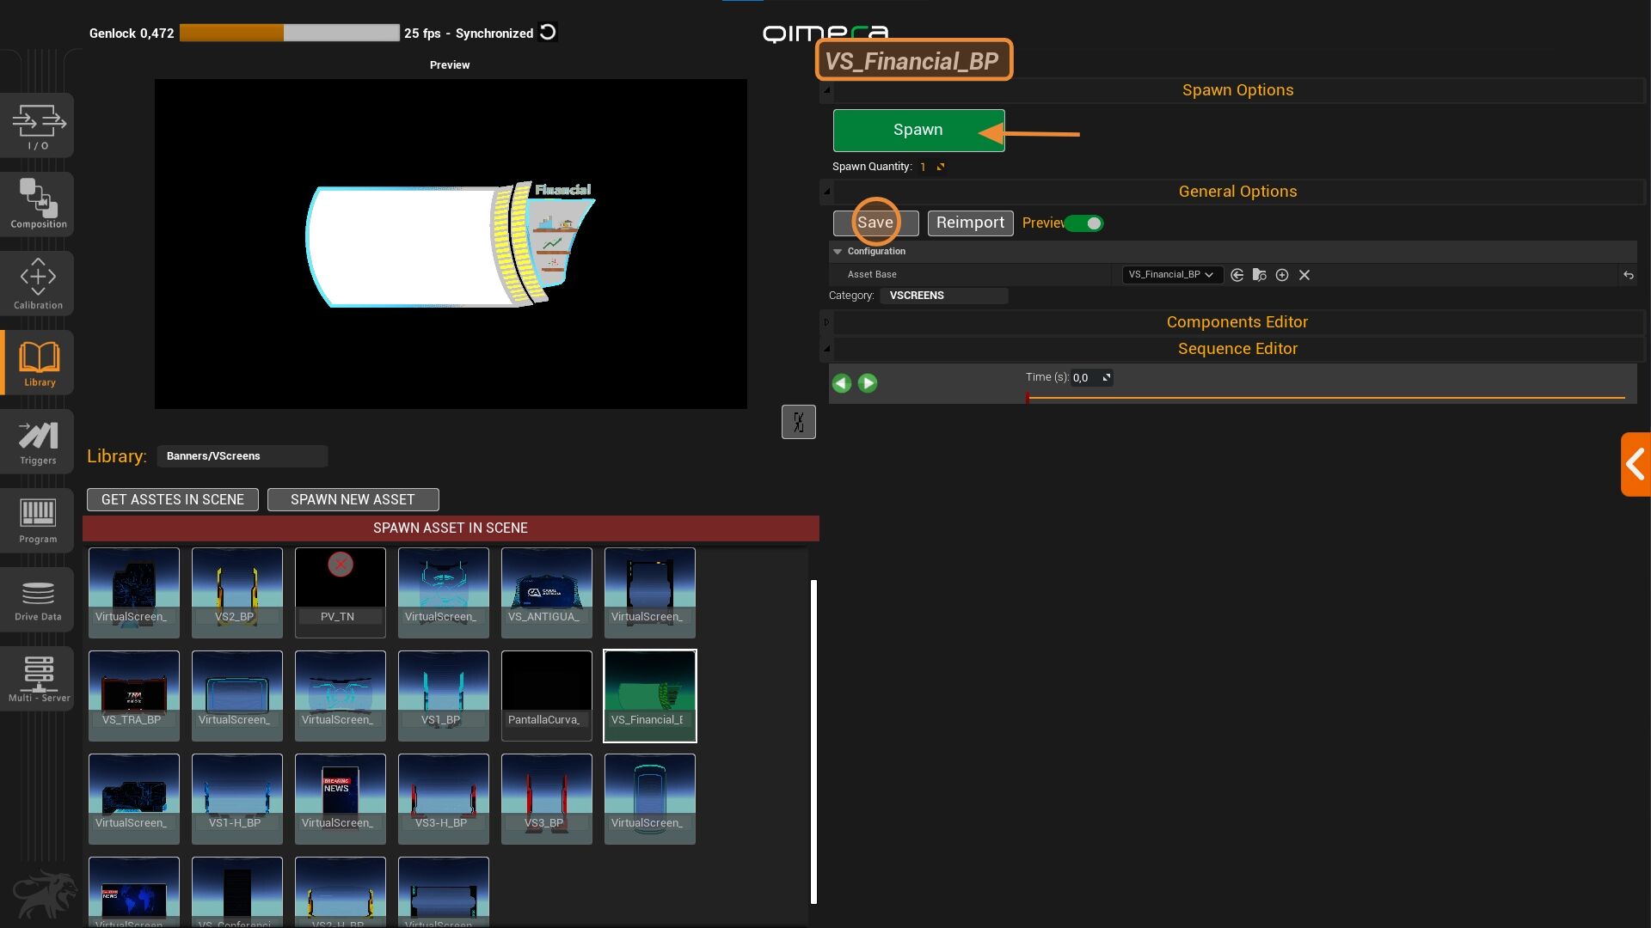Play the sequence forward
This screenshot has width=1651, height=928.
coord(868,383)
